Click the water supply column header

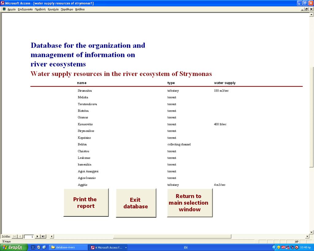(x=225, y=83)
